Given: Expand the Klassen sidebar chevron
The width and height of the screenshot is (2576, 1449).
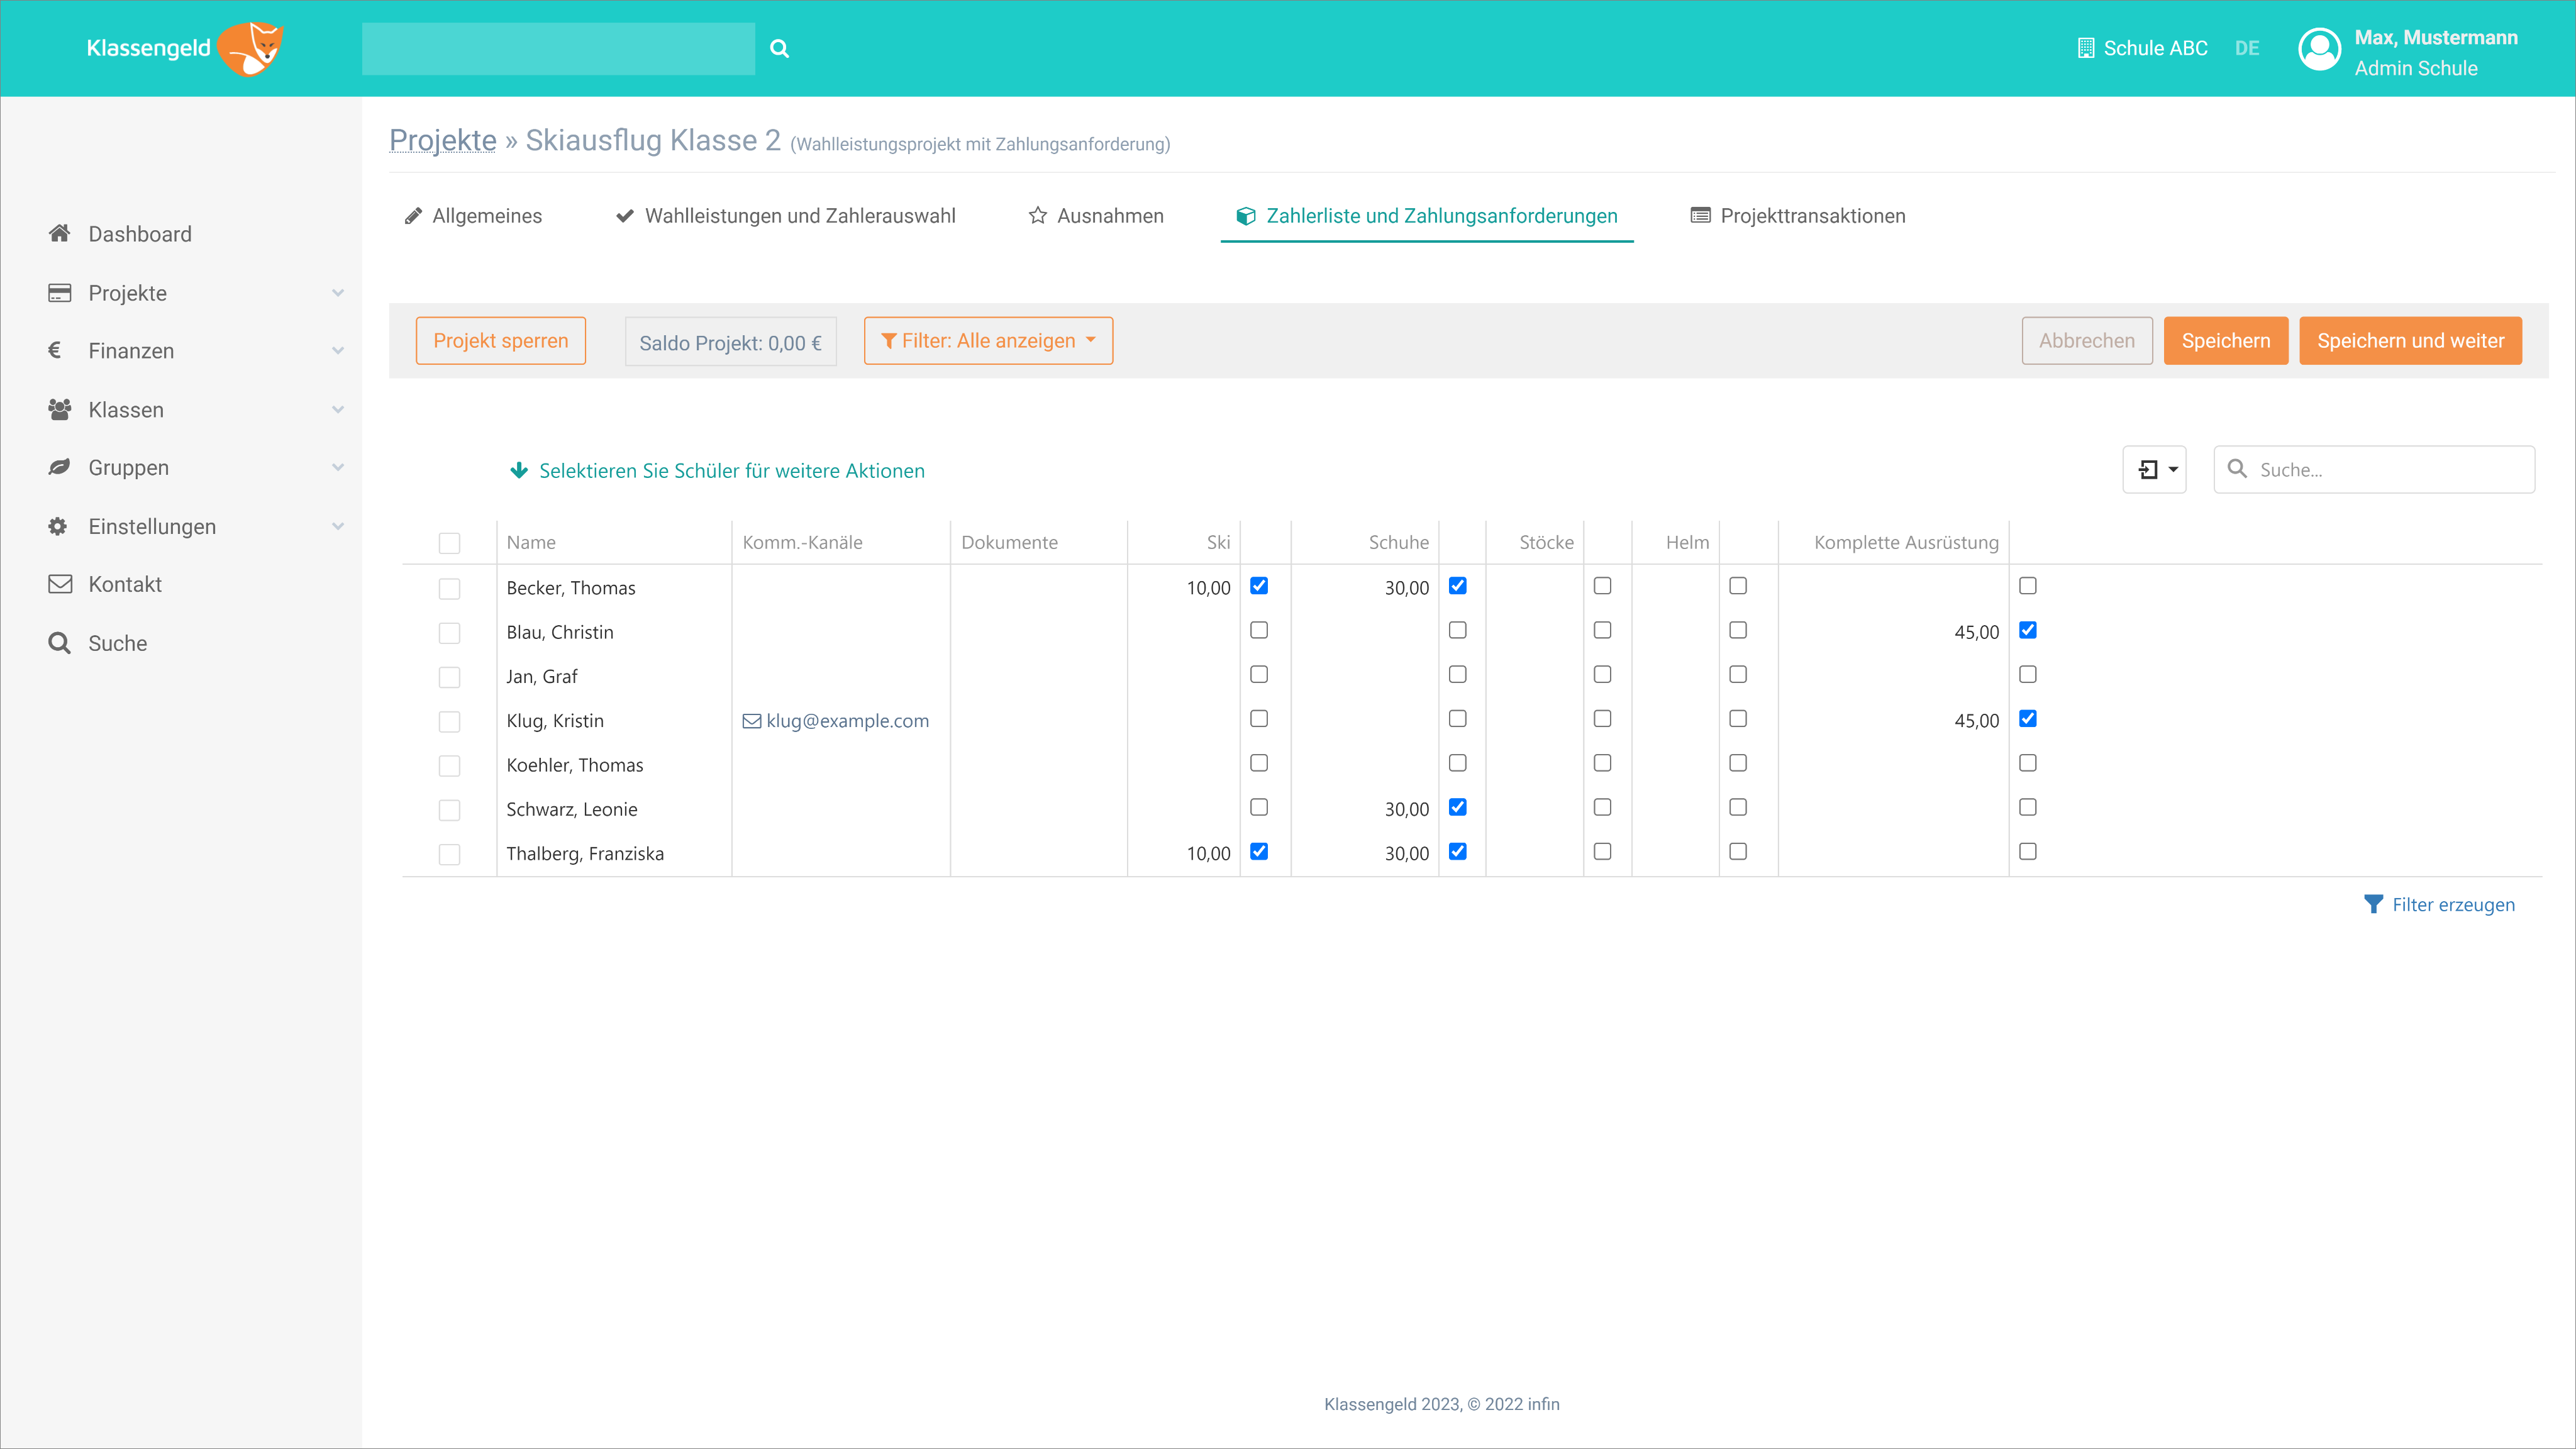Looking at the screenshot, I should click(x=338, y=410).
